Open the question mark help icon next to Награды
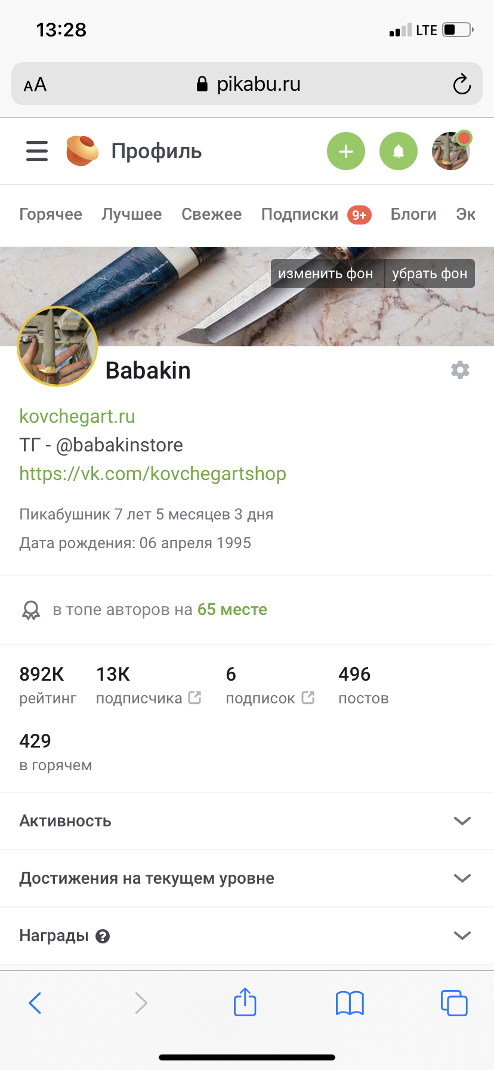 103,936
